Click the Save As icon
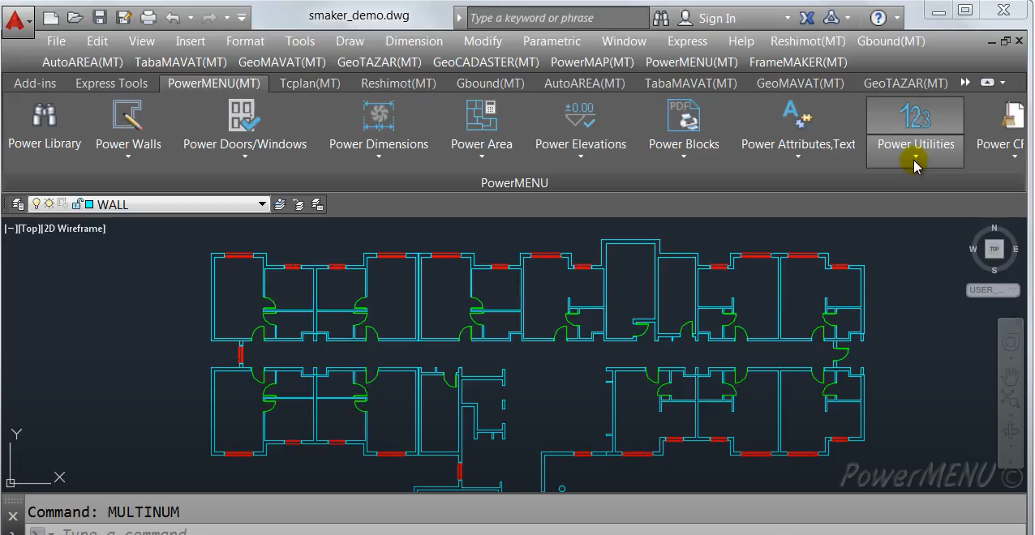Image resolution: width=1035 pixels, height=535 pixels. point(123,17)
